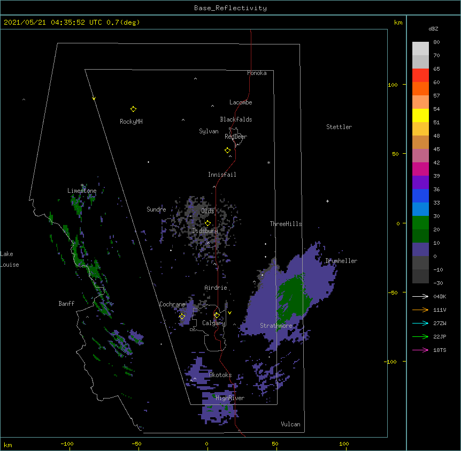The image size is (461, 451).
Task: Pick the red 65-60 dBZ swatch
Action: [420, 75]
